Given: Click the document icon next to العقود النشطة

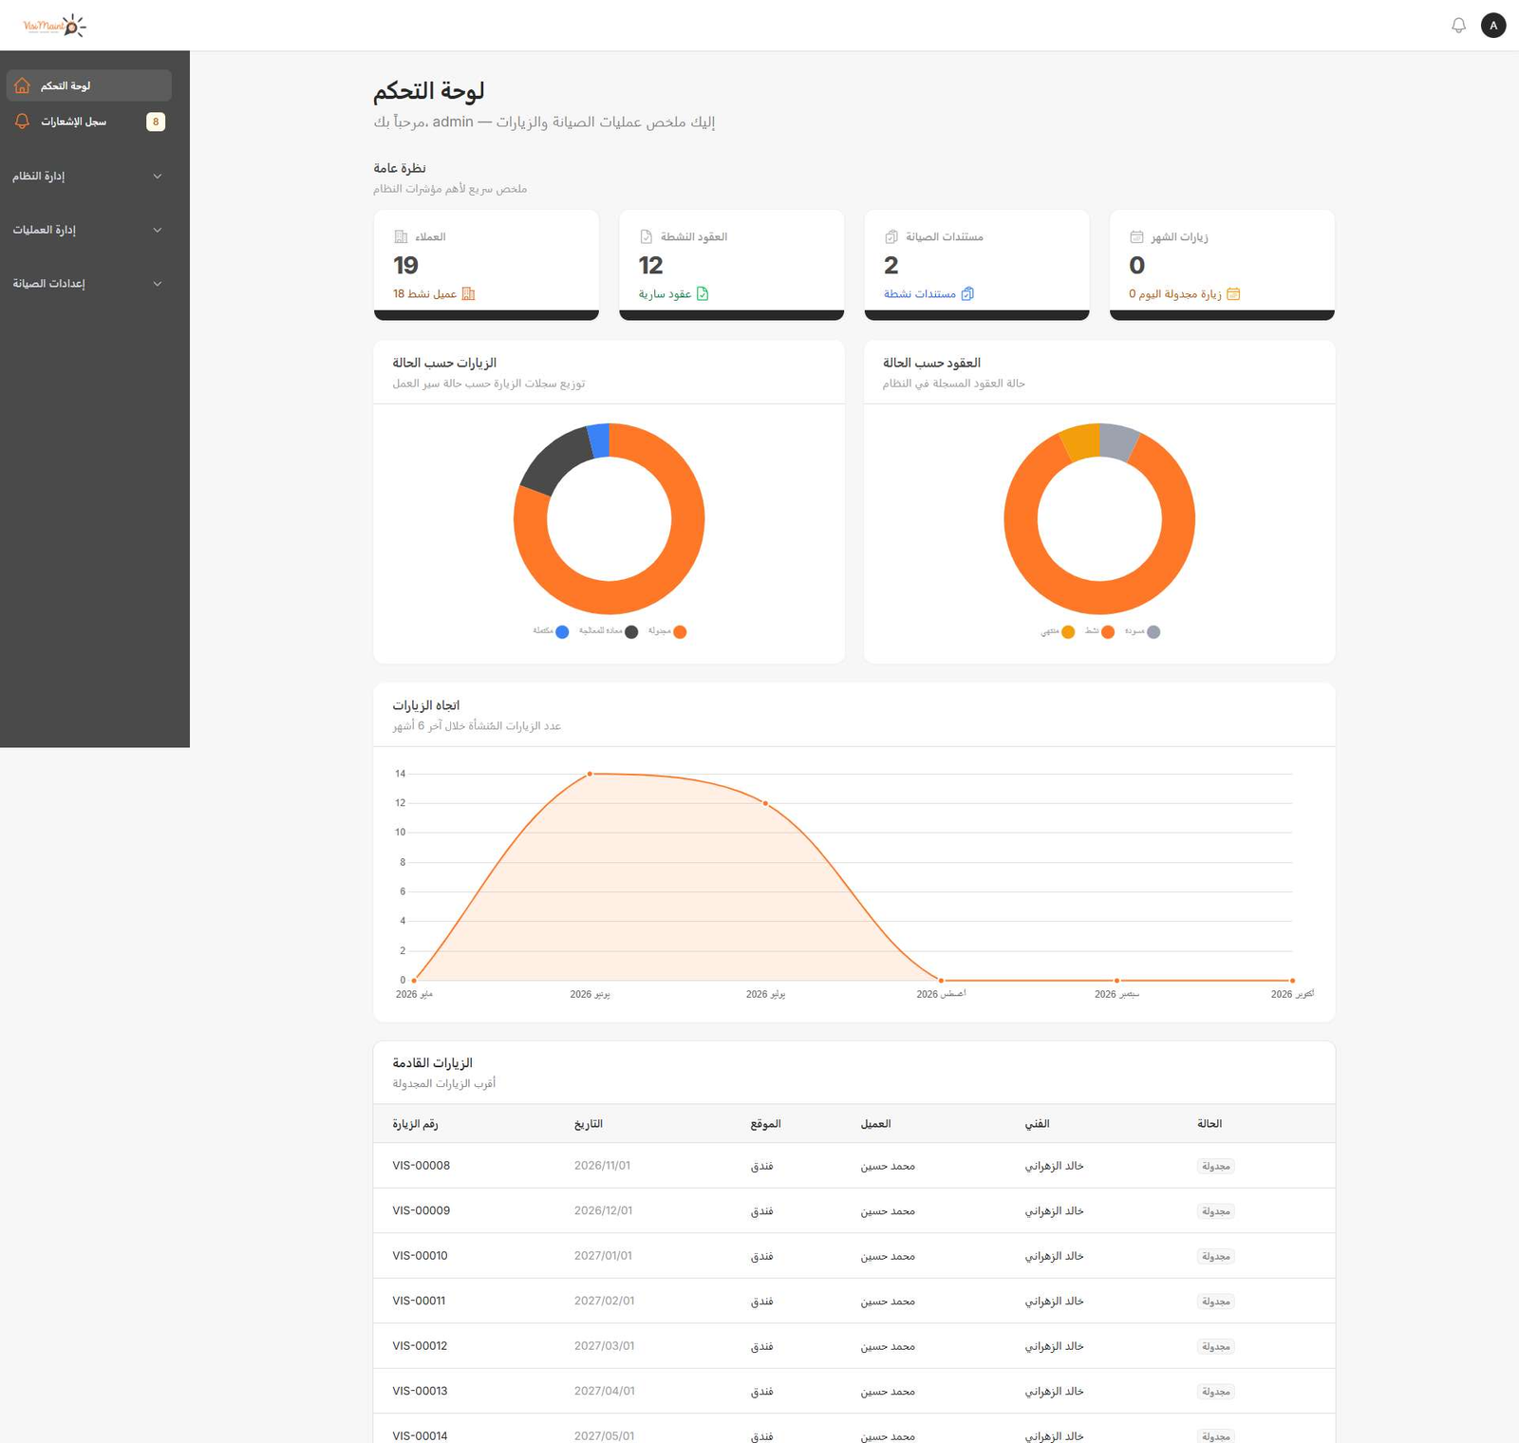Looking at the screenshot, I should tap(647, 236).
